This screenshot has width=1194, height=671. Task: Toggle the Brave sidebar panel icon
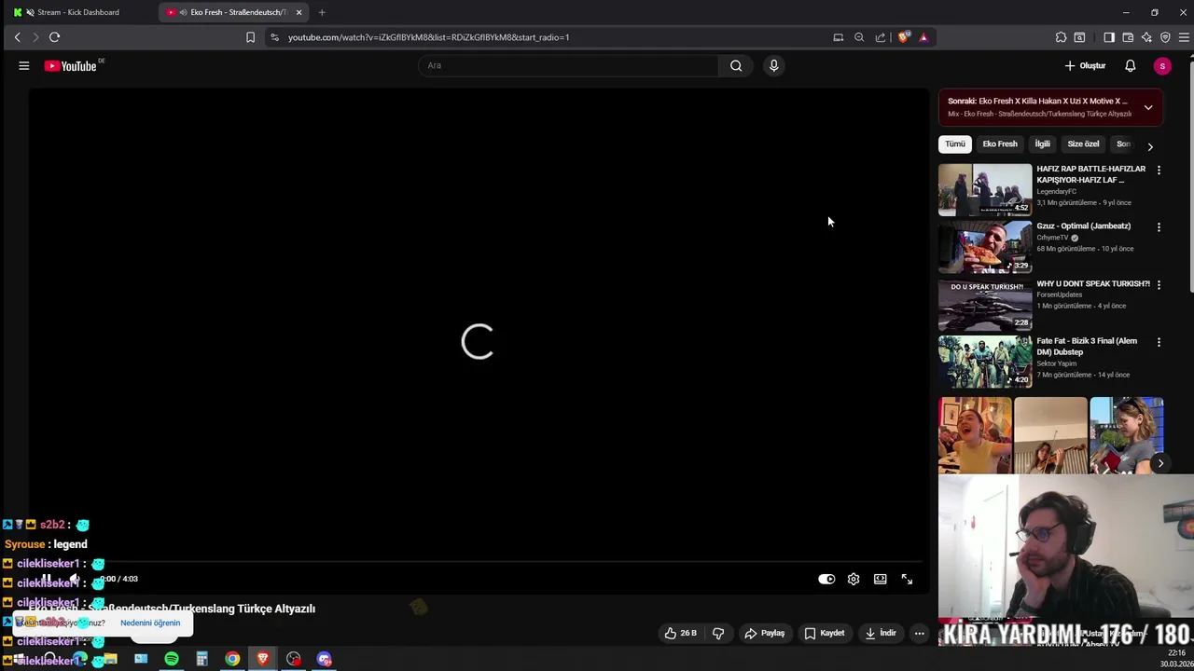[1109, 37]
